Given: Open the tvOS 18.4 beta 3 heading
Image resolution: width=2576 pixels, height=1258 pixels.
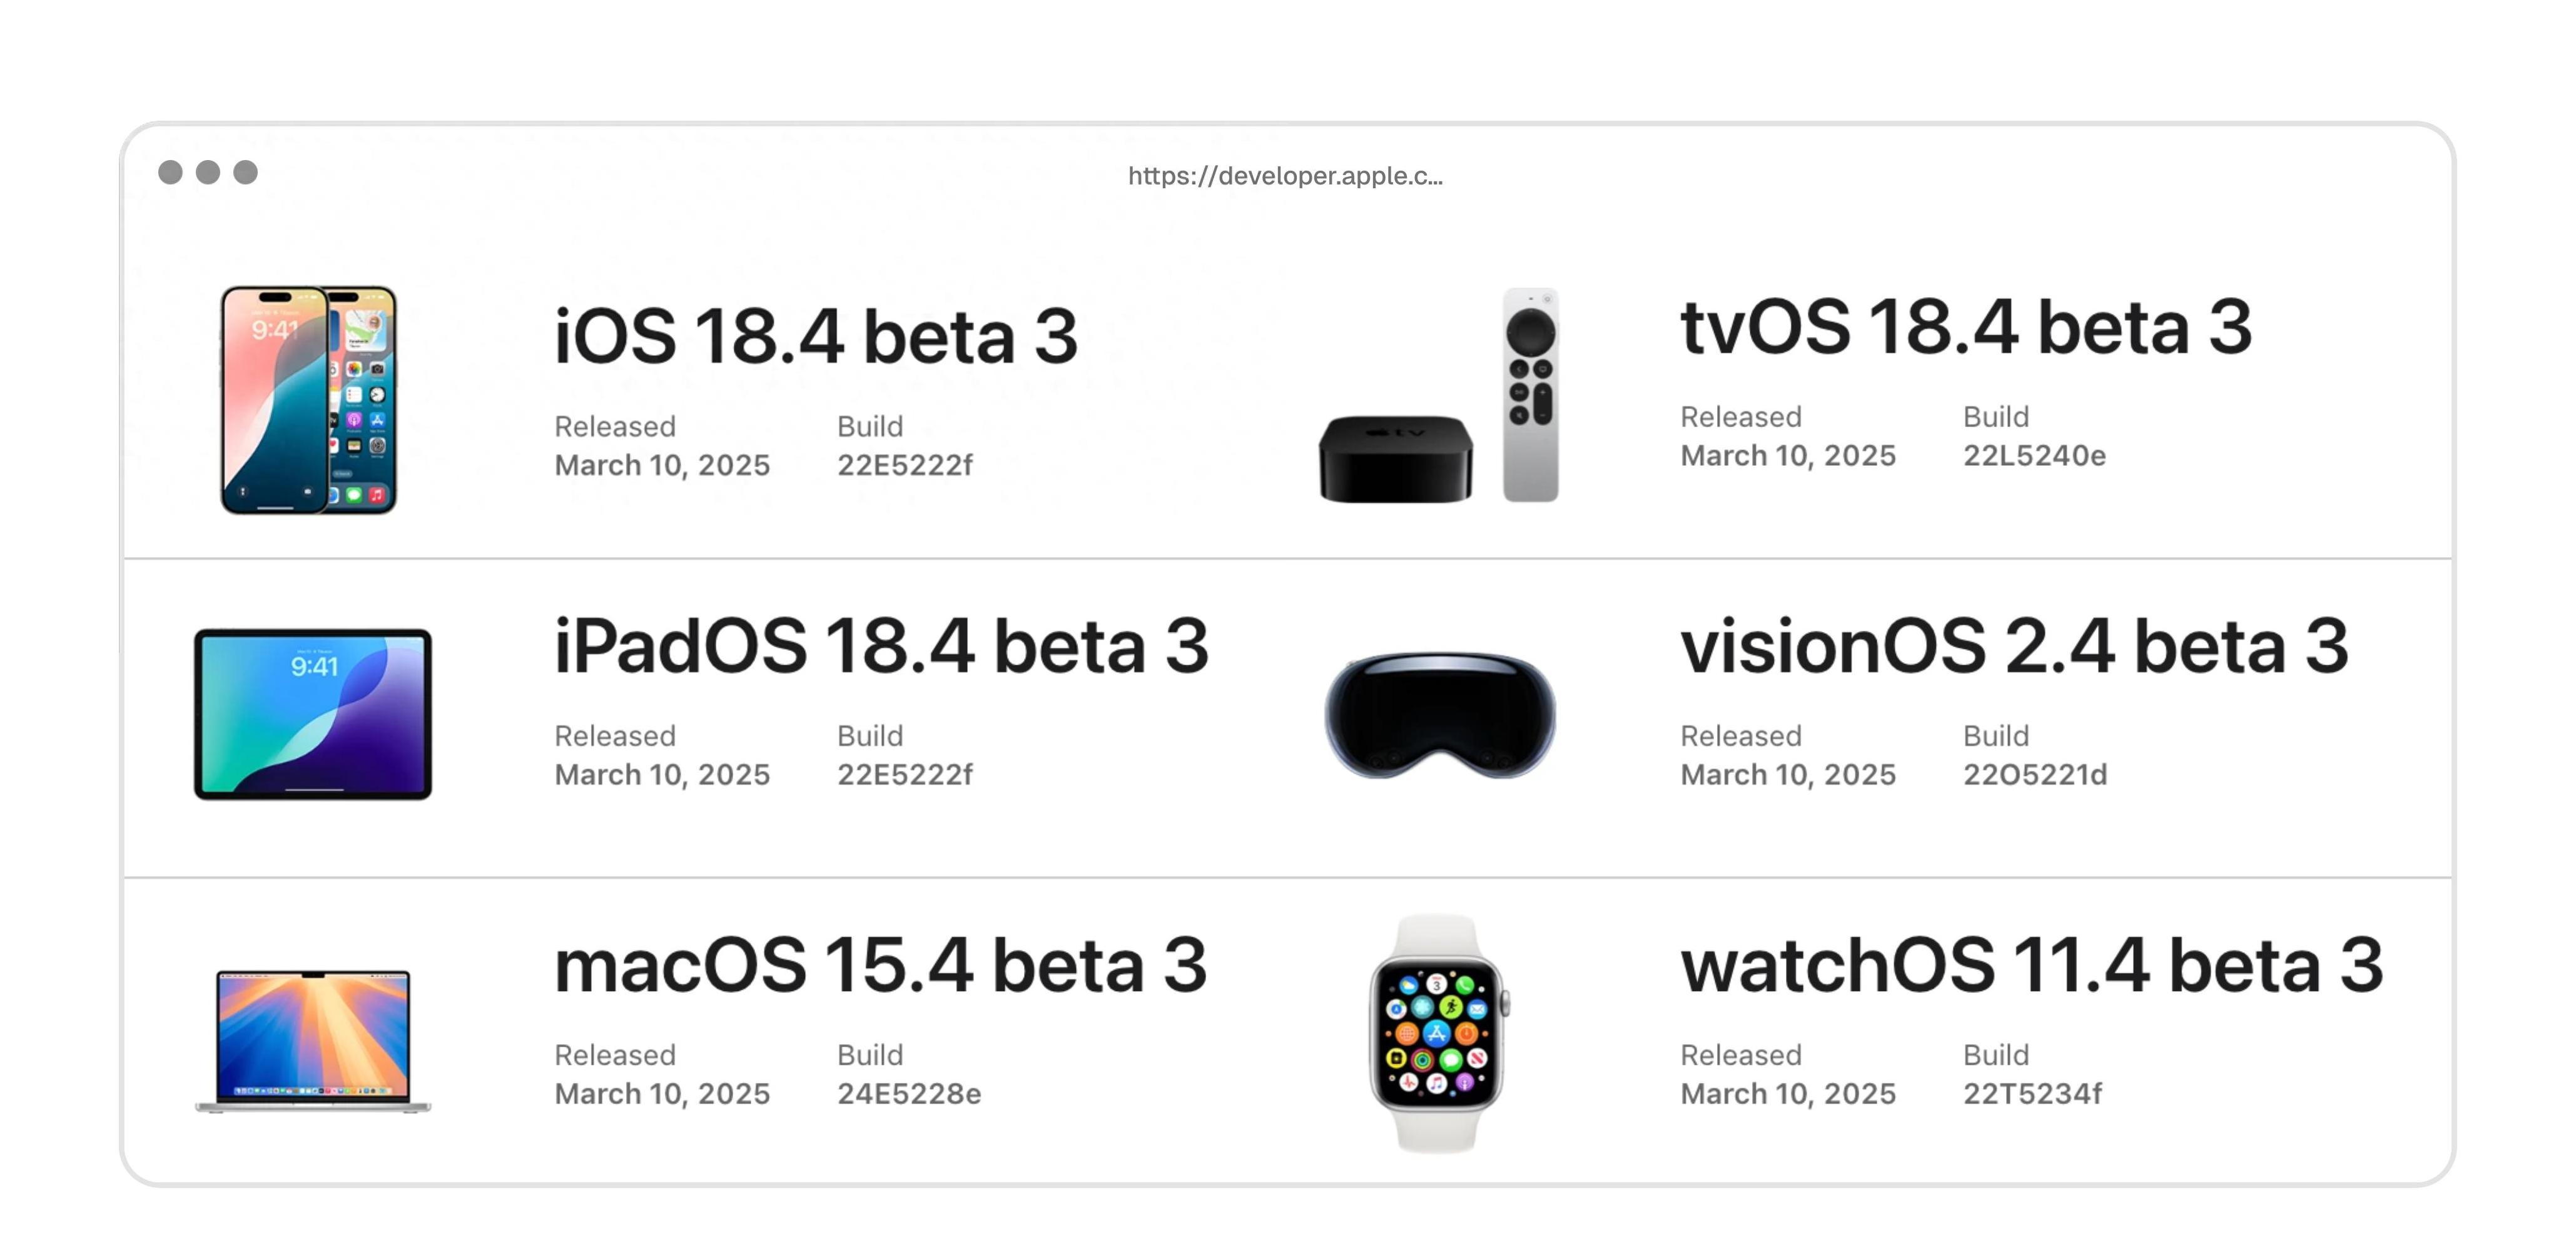Looking at the screenshot, I should (1965, 328).
